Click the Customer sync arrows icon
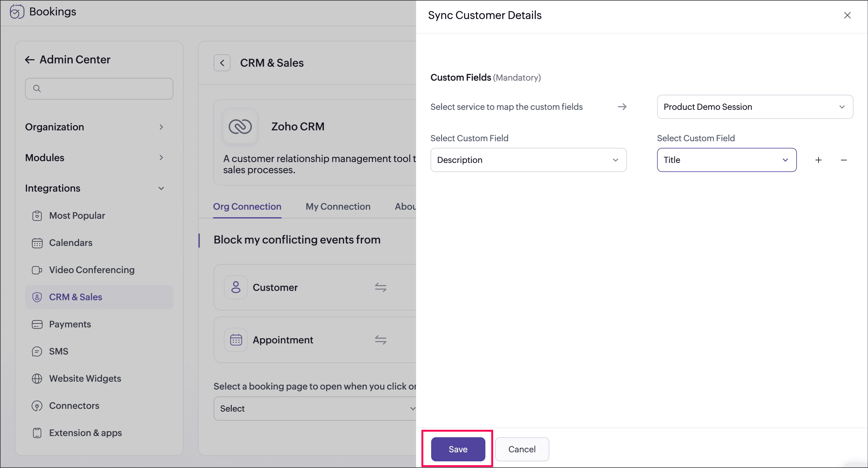The width and height of the screenshot is (868, 468). 380,287
